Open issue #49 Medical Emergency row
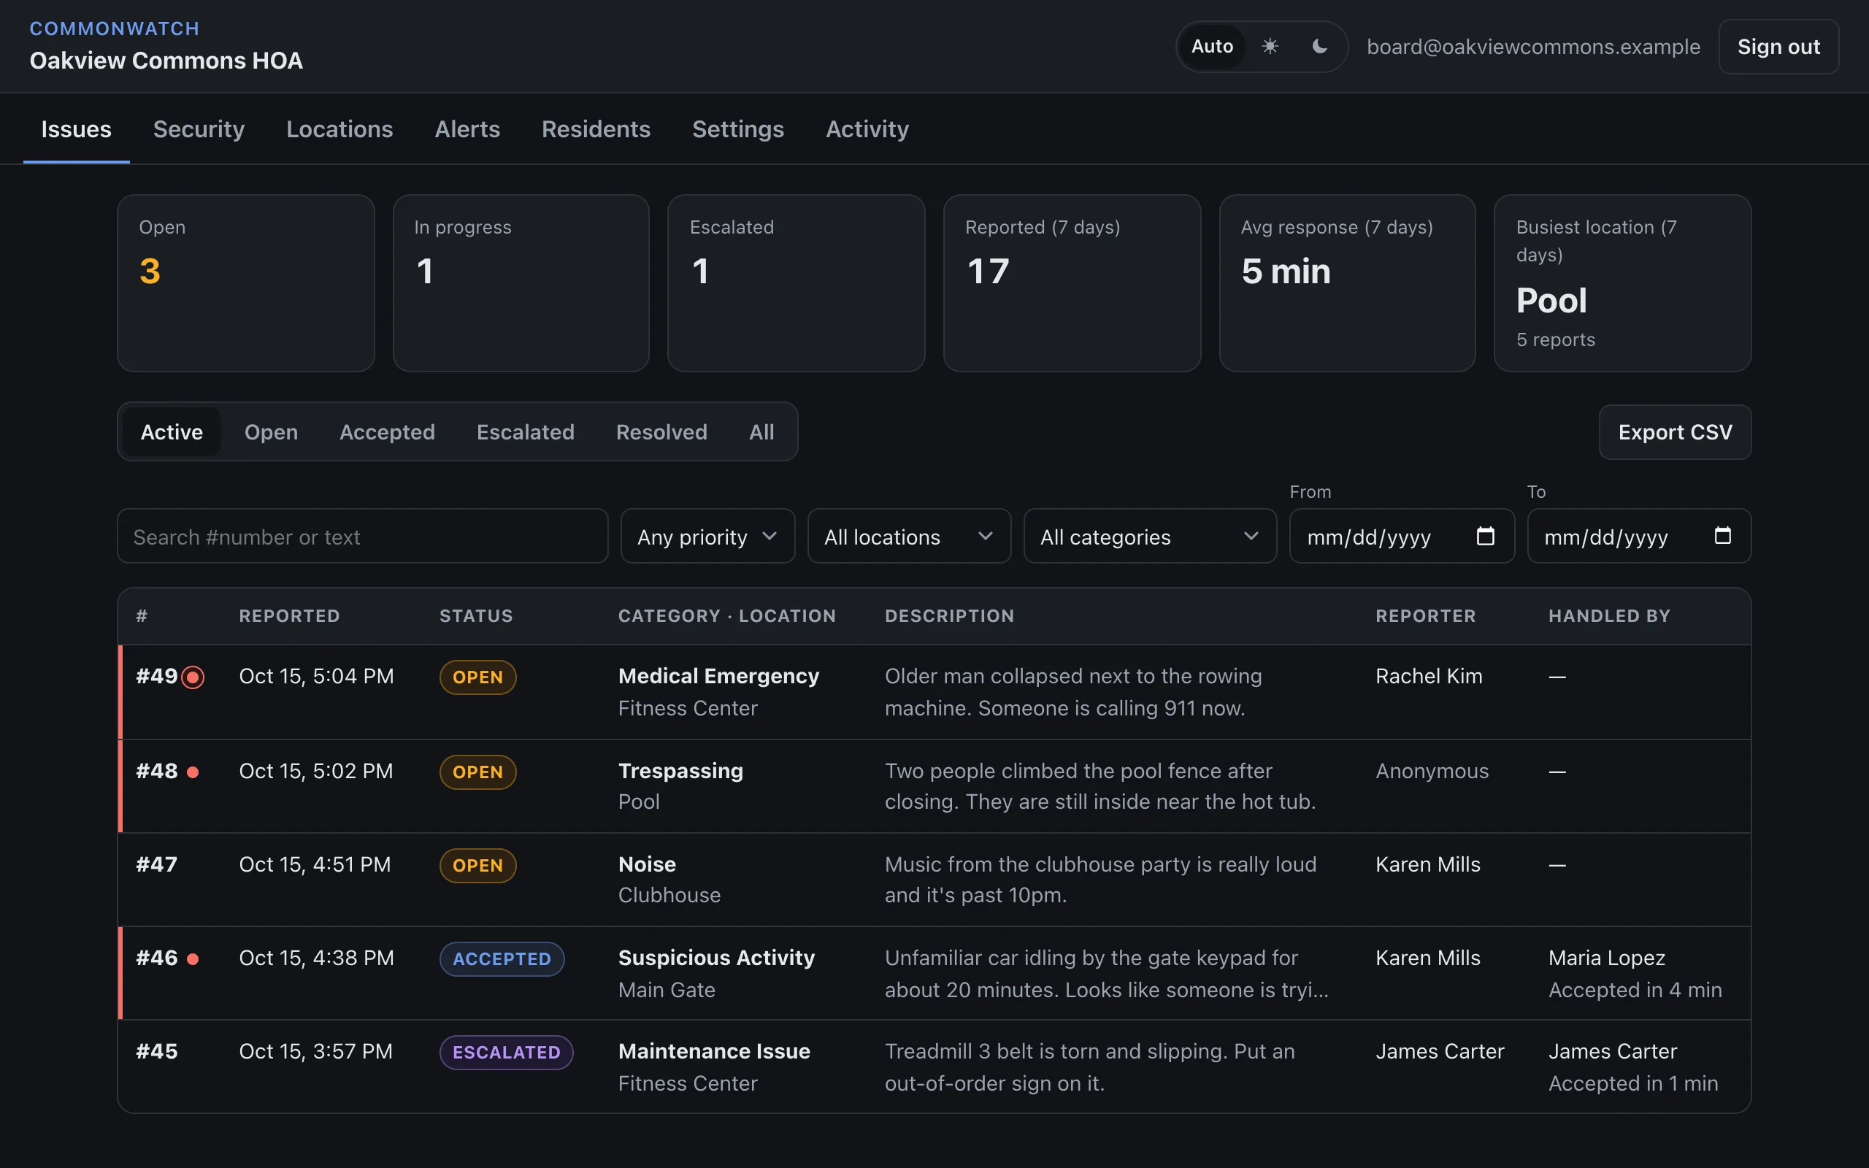1869x1168 pixels. 934,692
